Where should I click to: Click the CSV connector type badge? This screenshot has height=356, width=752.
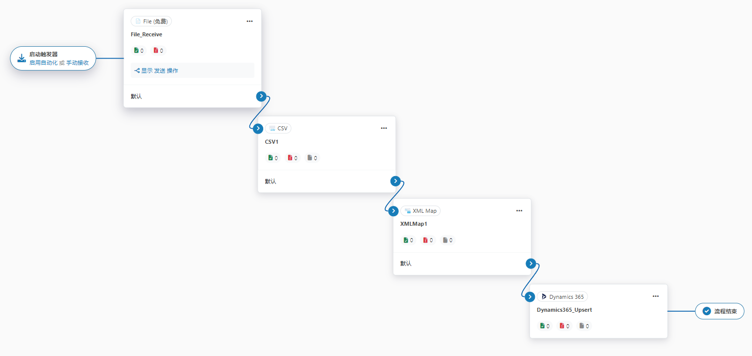click(278, 128)
